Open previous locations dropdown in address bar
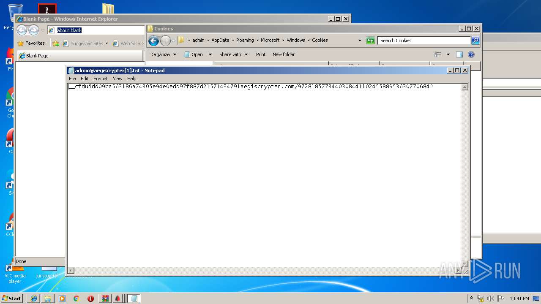 pyautogui.click(x=360, y=41)
